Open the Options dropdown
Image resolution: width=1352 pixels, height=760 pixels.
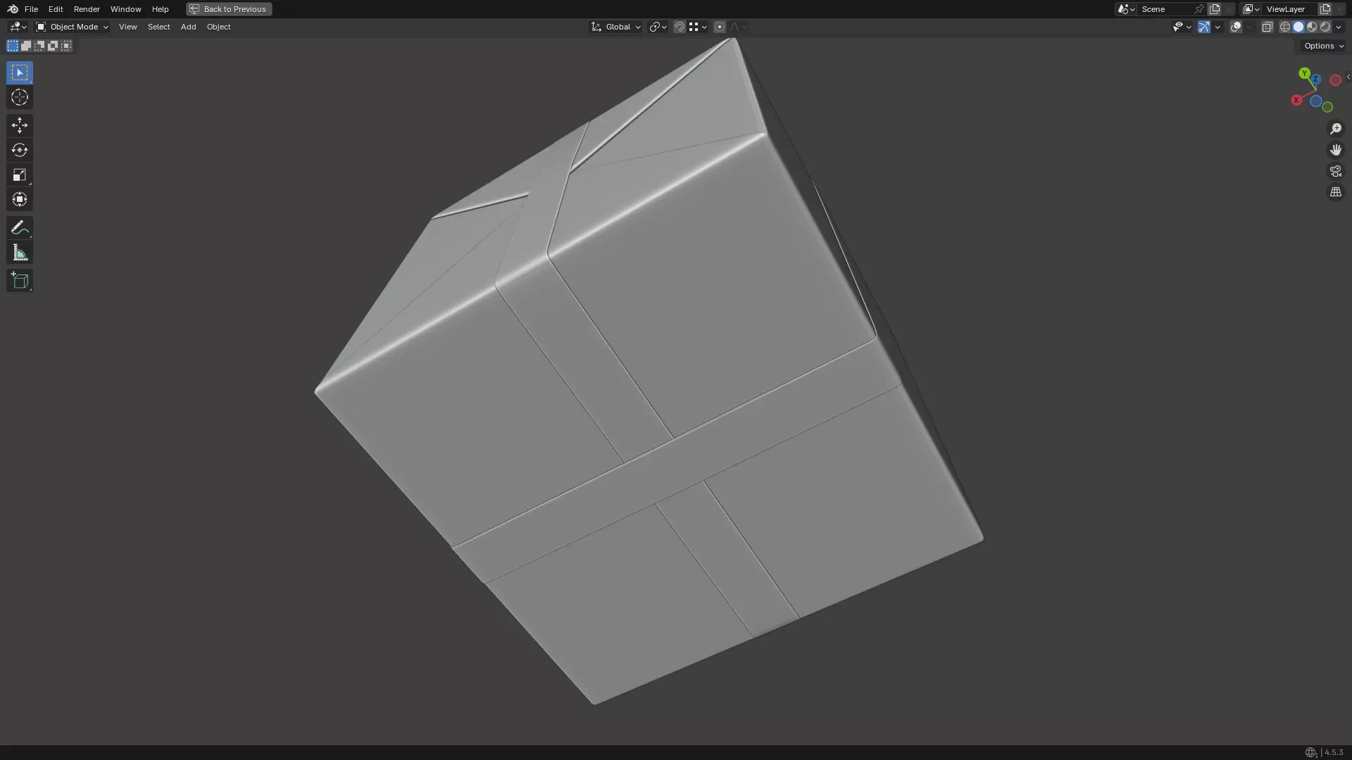[x=1323, y=46]
